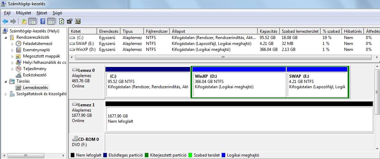Collapse the Rendszereszközök tree node
This screenshot has width=380, height=159.
(6, 38)
